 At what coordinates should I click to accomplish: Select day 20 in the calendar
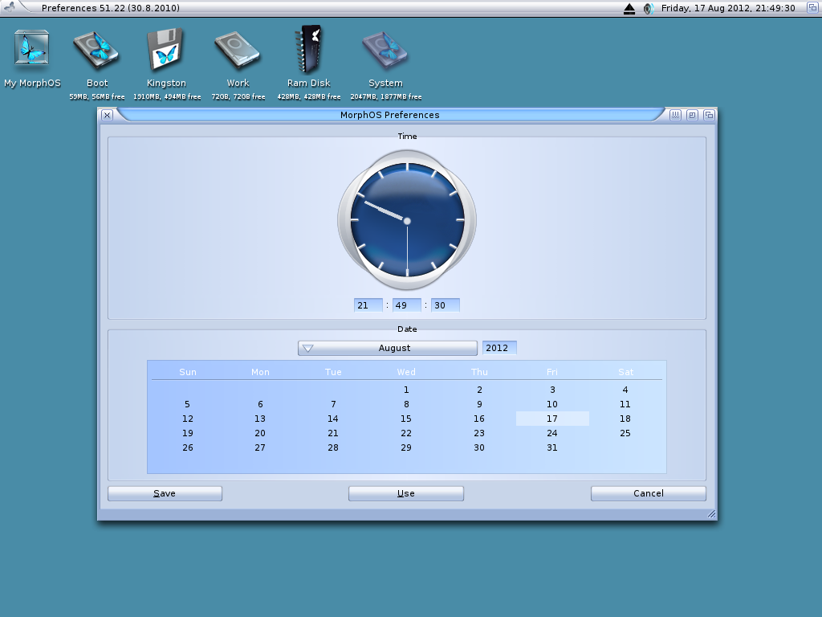point(260,433)
